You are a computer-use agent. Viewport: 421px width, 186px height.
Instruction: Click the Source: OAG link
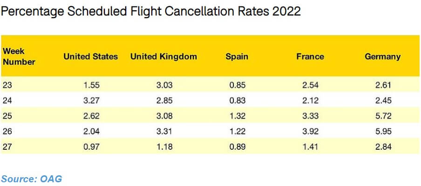[x=31, y=179]
